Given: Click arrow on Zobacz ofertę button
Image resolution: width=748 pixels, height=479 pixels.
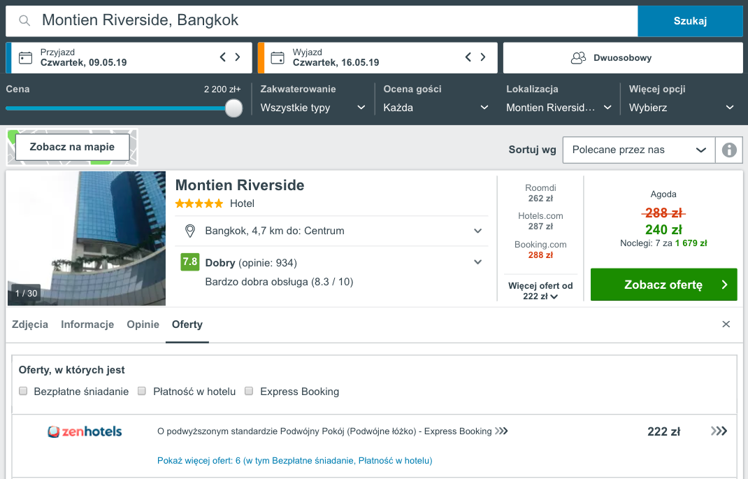Looking at the screenshot, I should 725,285.
